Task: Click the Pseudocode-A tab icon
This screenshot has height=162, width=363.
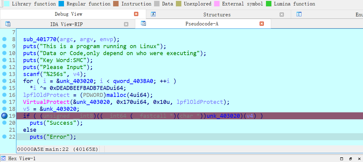Action: [x=143, y=24]
